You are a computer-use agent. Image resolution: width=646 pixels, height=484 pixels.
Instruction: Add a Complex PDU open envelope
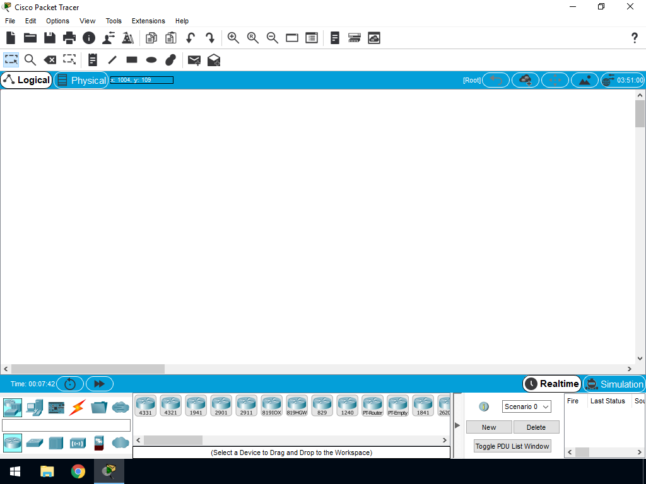click(214, 60)
